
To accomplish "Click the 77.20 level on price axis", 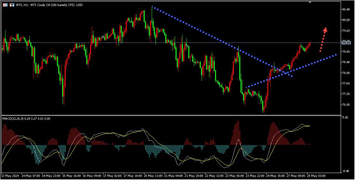I will tap(346, 94).
